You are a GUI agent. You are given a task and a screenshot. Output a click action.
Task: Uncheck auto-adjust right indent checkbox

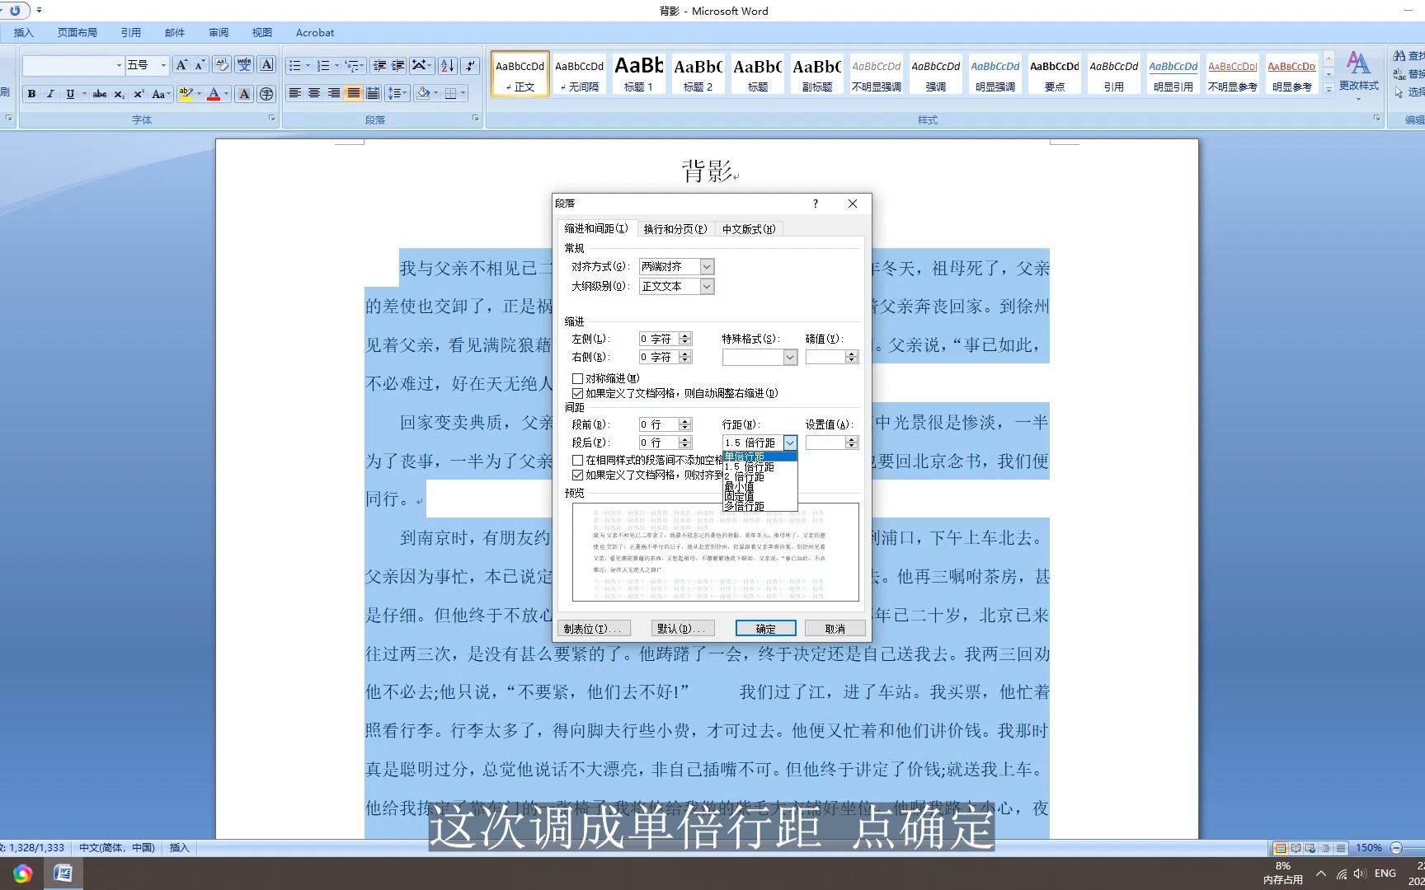tap(578, 393)
